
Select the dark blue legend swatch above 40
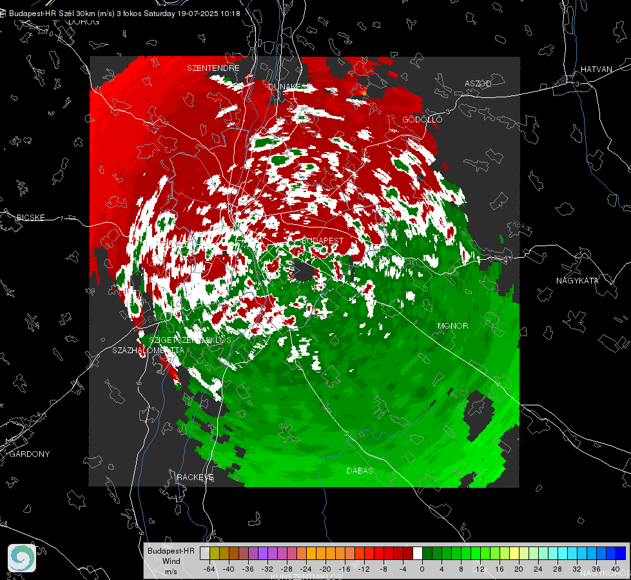click(x=621, y=553)
